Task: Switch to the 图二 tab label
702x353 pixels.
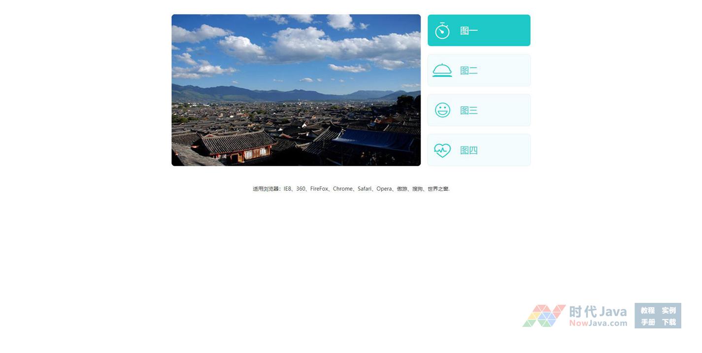Action: (x=468, y=70)
